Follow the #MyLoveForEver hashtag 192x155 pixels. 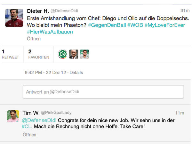(x=165, y=25)
